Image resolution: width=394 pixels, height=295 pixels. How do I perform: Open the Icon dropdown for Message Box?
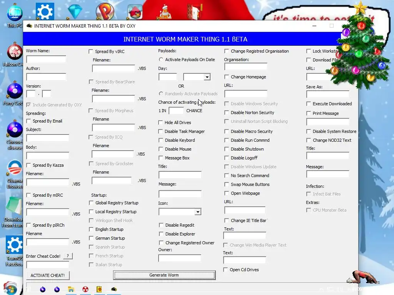(x=198, y=212)
